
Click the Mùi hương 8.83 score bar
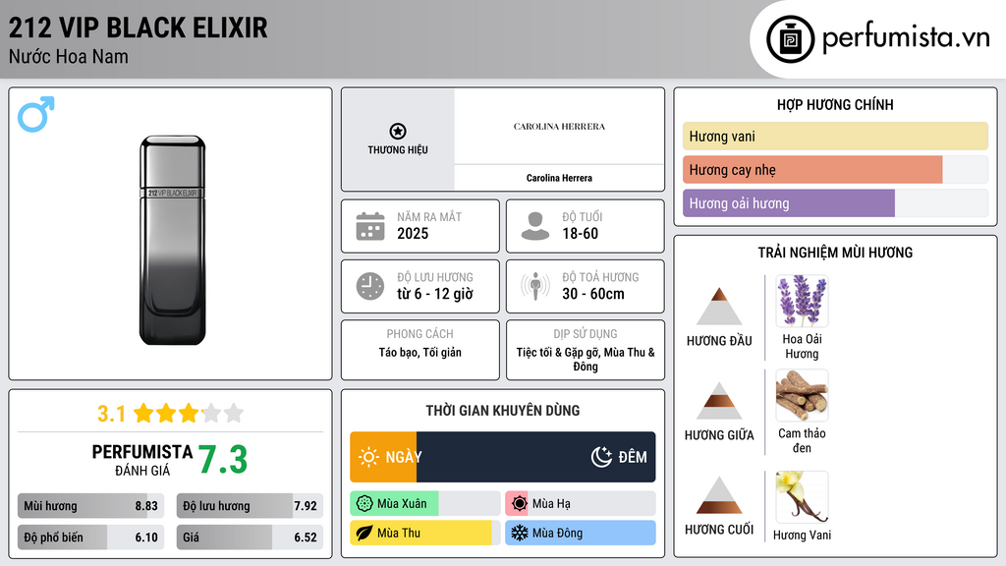click(x=90, y=506)
